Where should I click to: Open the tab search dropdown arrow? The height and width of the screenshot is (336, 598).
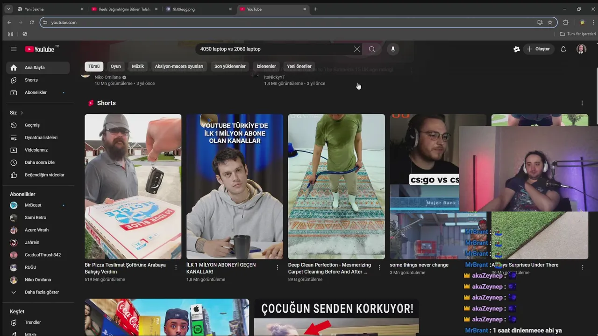point(8,9)
